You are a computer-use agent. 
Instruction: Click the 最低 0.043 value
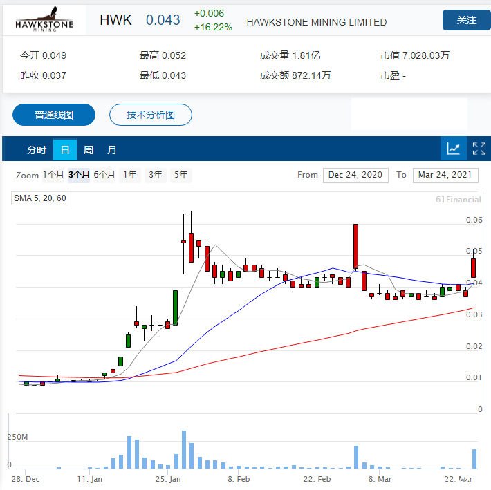163,75
